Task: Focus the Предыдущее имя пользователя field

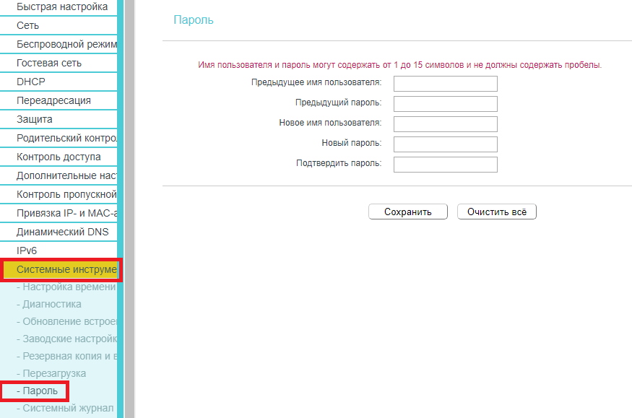Action: coord(445,84)
